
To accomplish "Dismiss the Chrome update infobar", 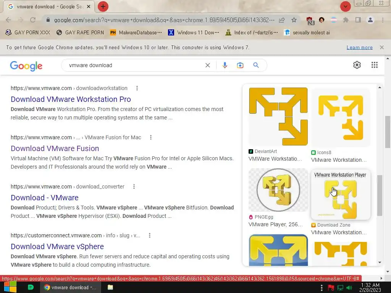I will coord(381,47).
